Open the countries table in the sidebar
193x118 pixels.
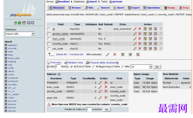point(12,85)
